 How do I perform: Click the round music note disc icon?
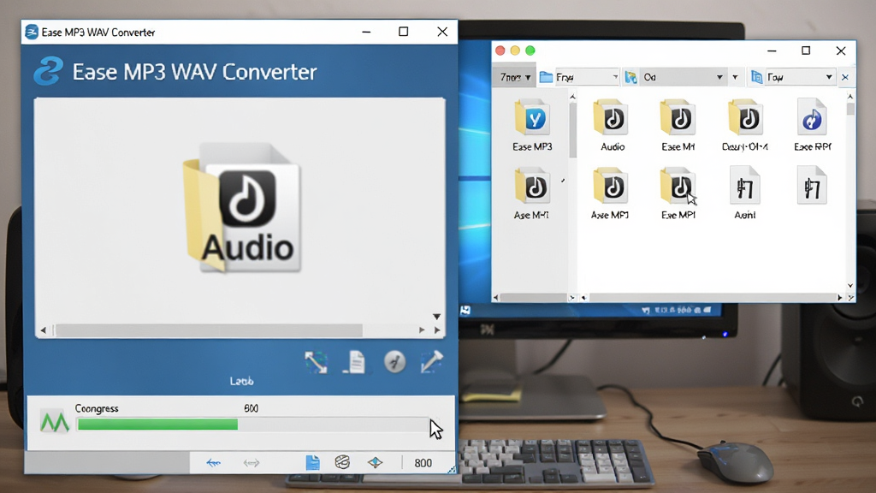point(394,362)
